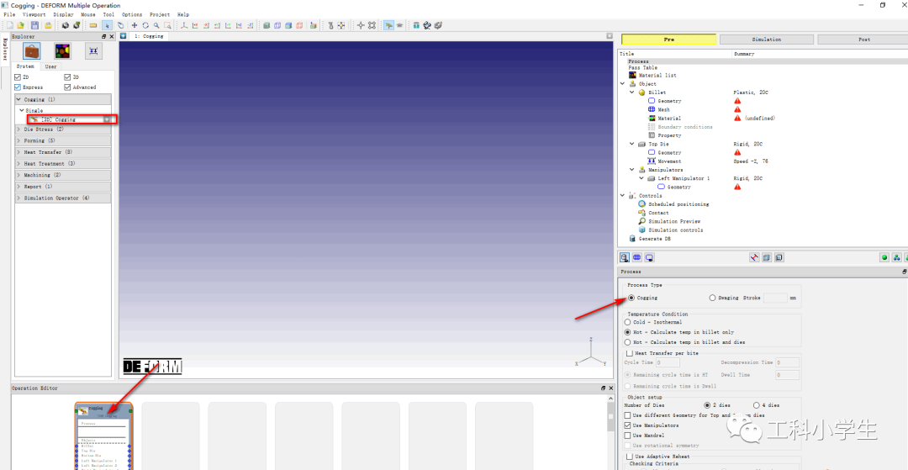The image size is (908, 470).
Task: Open the colored material library icon in Explorer
Action: 62,51
